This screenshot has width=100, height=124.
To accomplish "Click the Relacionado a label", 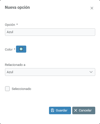I will coord(15,65).
